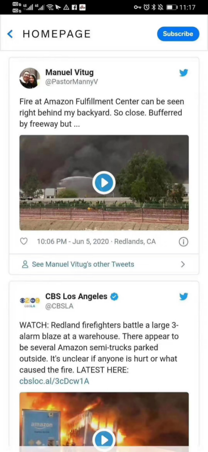
Task: Like Manuel Vitug's tweet with heart icon
Action: 24,241
